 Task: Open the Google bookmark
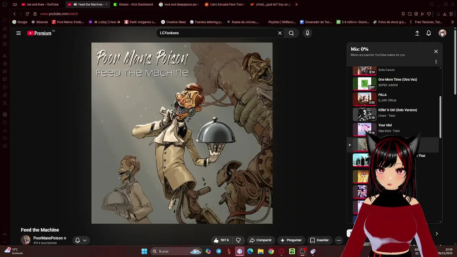(20, 22)
